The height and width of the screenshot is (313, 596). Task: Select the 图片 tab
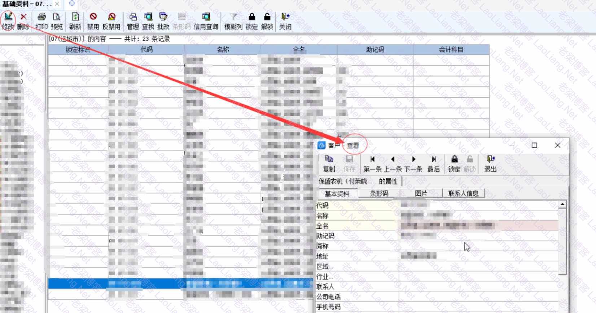pyautogui.click(x=421, y=193)
